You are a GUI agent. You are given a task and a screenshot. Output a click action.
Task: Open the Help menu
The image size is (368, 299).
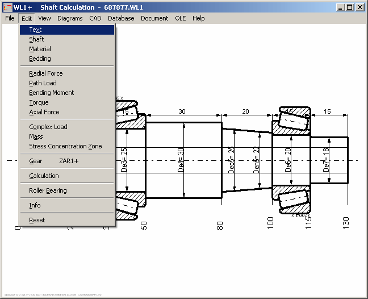coord(198,18)
